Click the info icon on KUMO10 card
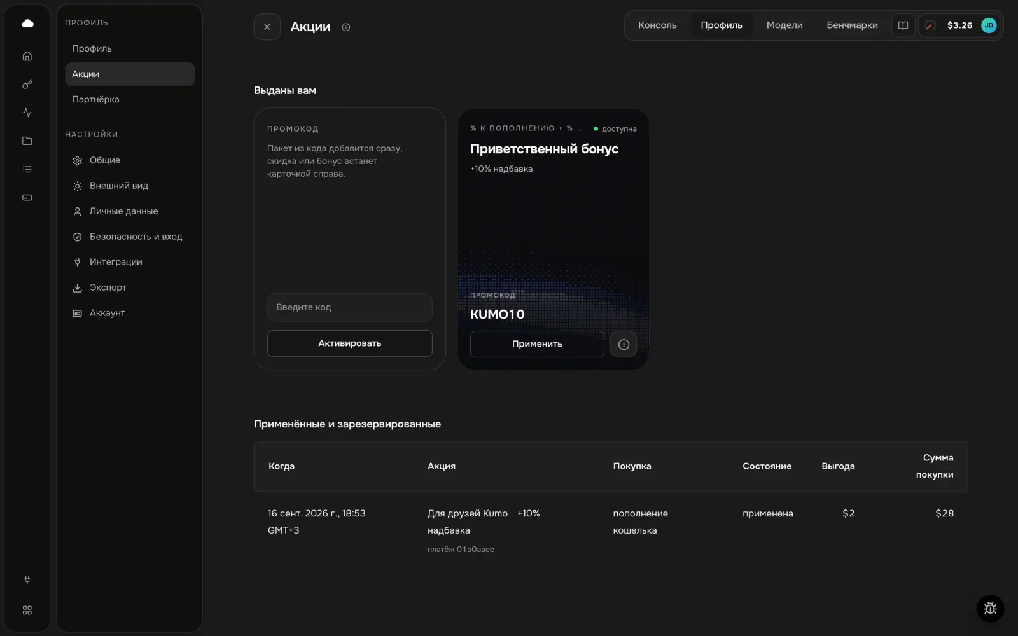Image resolution: width=1018 pixels, height=636 pixels. (624, 344)
